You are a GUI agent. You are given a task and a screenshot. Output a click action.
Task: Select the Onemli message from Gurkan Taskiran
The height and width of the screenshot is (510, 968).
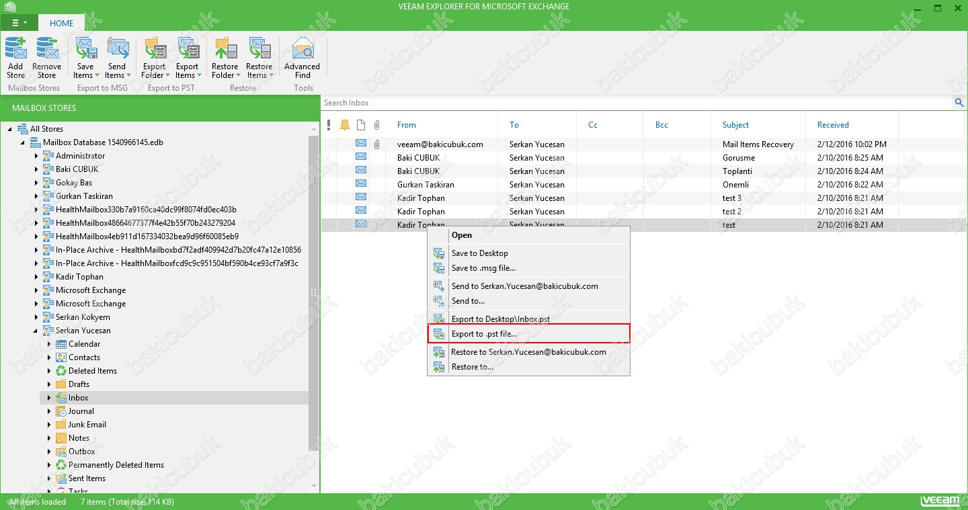coord(643,185)
